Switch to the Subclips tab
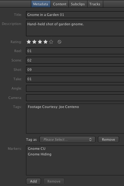Image resolution: width=124 pixels, height=186 pixels. click(x=78, y=4)
